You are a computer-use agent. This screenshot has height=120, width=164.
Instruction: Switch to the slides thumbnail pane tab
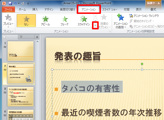pyautogui.click(x=5, y=37)
